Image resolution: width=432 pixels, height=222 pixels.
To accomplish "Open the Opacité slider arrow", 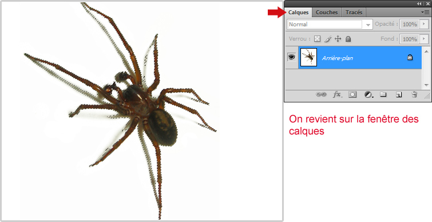I will 425,24.
